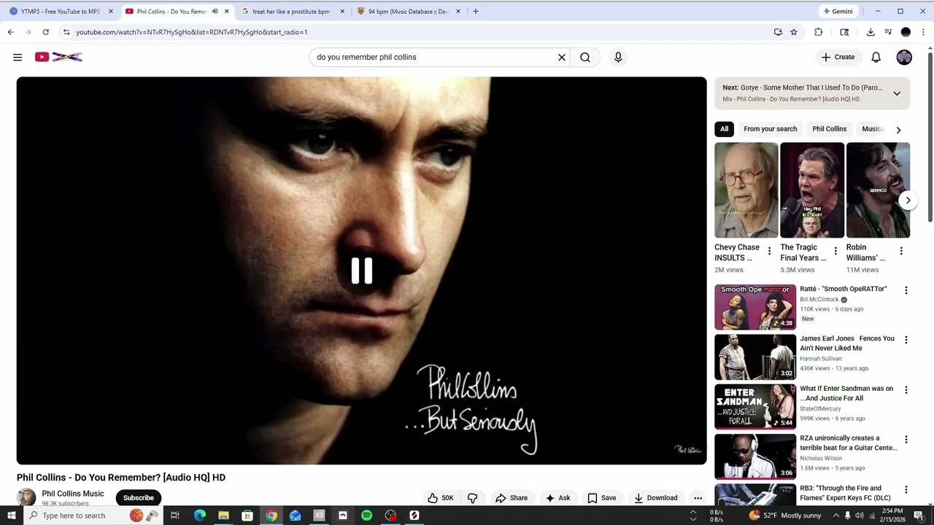Screen dimensions: 934x525
Task: Click the Ask button
Action: pyautogui.click(x=557, y=498)
